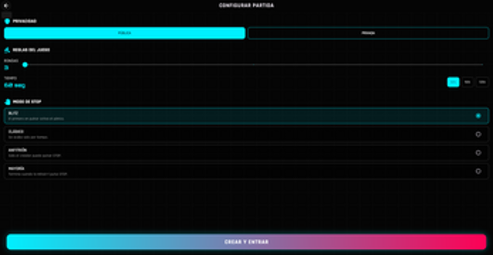Click the Reglas del Juego section icon

pos(7,50)
